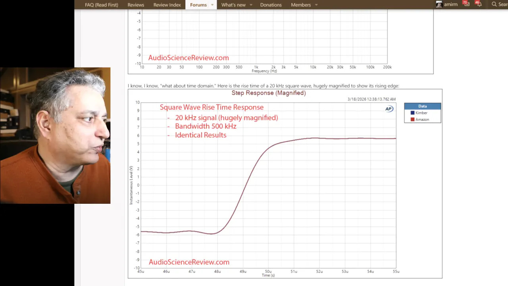Go to the Reviews menu item

(x=136, y=5)
